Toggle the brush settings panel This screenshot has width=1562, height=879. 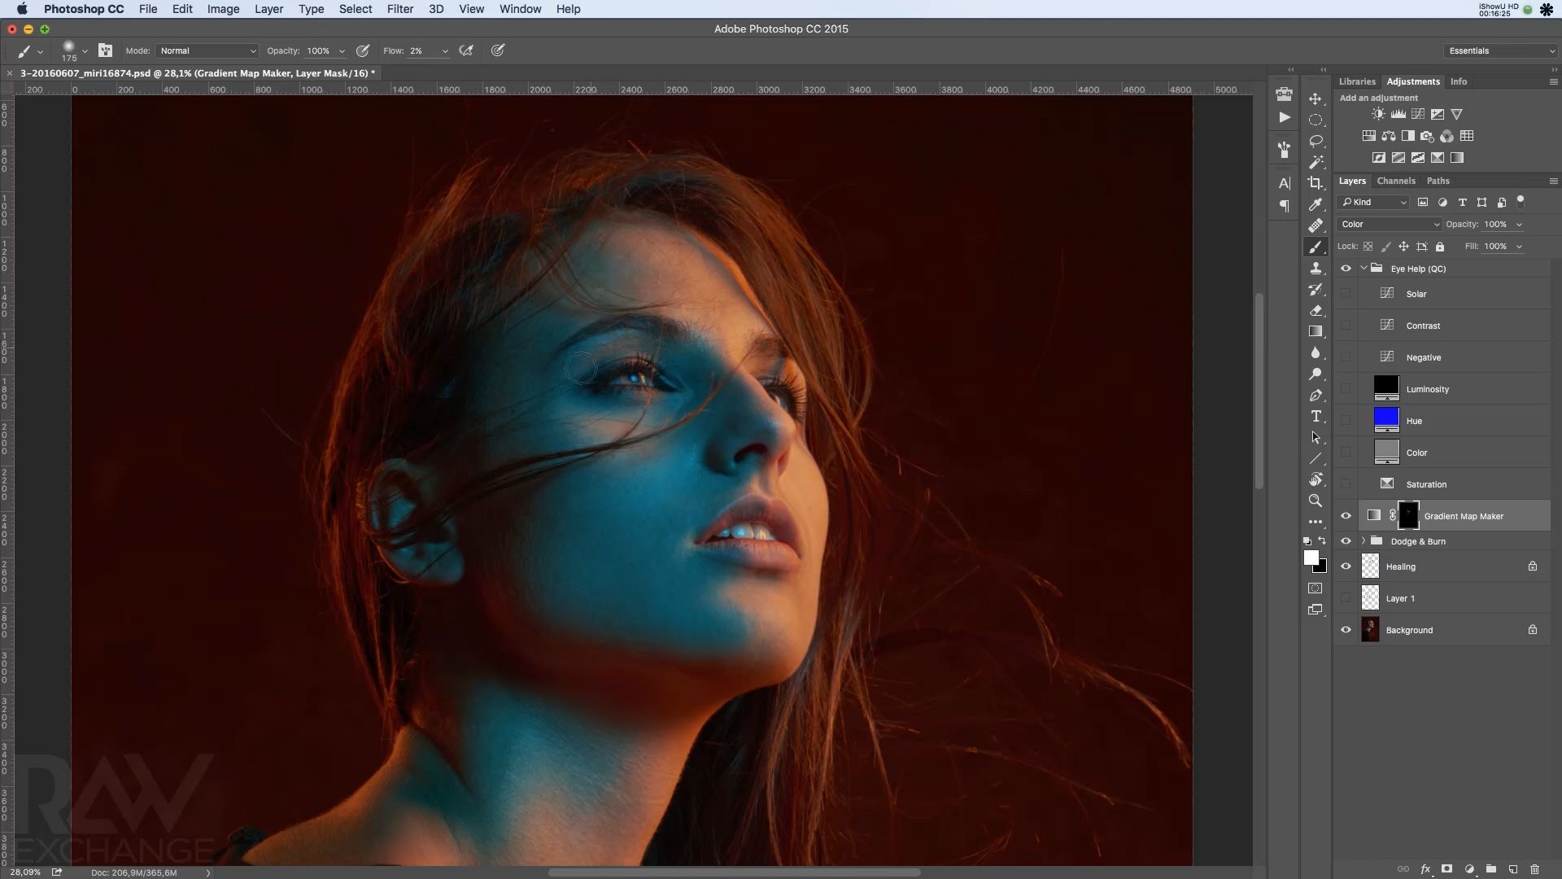[x=105, y=50]
